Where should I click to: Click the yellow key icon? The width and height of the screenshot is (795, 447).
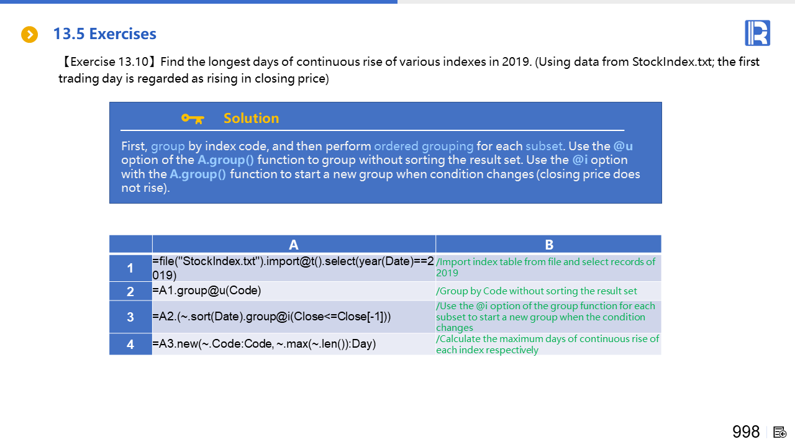tap(193, 119)
